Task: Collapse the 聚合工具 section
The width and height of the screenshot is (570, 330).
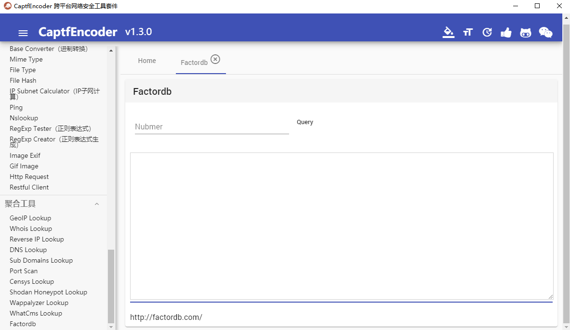Action: pos(97,204)
